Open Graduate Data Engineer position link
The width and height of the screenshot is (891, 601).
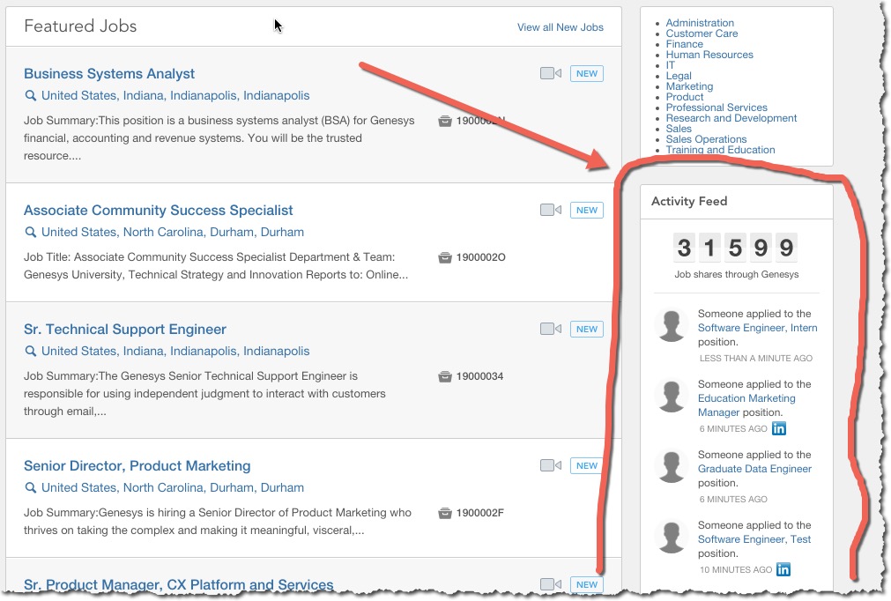click(x=754, y=469)
